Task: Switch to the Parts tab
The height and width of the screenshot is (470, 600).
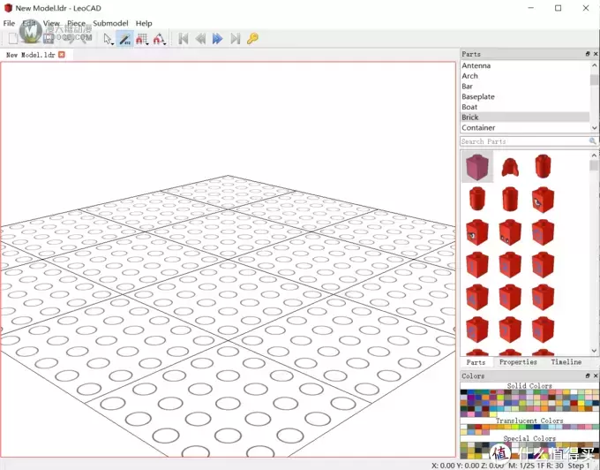Action: (x=476, y=362)
